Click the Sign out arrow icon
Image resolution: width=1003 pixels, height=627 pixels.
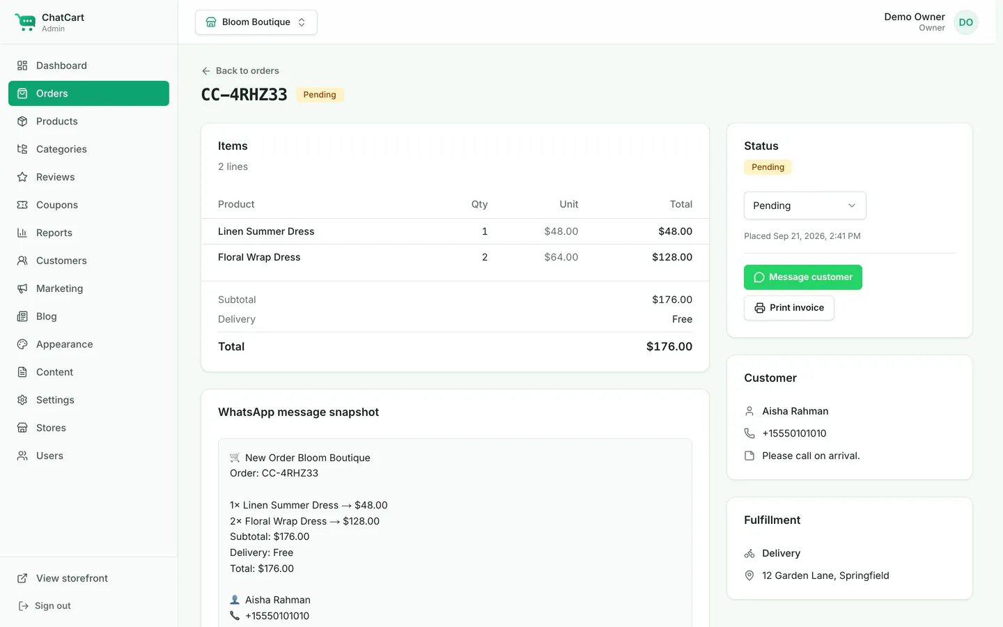(x=23, y=606)
